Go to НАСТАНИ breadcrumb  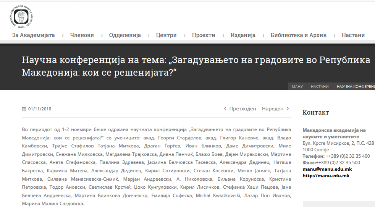click(x=320, y=87)
